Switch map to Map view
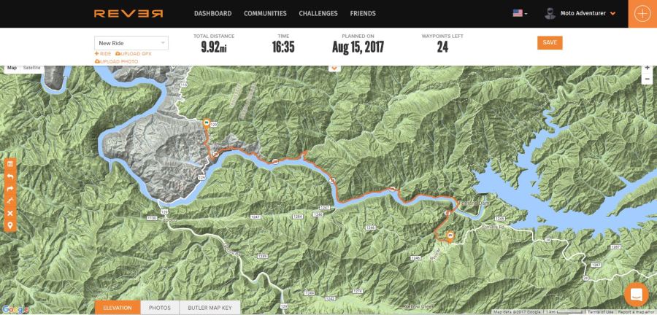This screenshot has height=315, width=657. tap(12, 68)
